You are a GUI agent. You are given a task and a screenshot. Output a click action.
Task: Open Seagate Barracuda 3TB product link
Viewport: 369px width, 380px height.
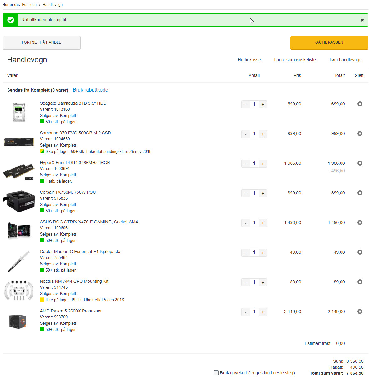(73, 103)
